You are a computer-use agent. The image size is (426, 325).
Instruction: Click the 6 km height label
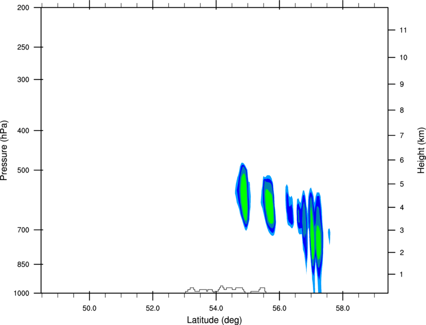402,160
